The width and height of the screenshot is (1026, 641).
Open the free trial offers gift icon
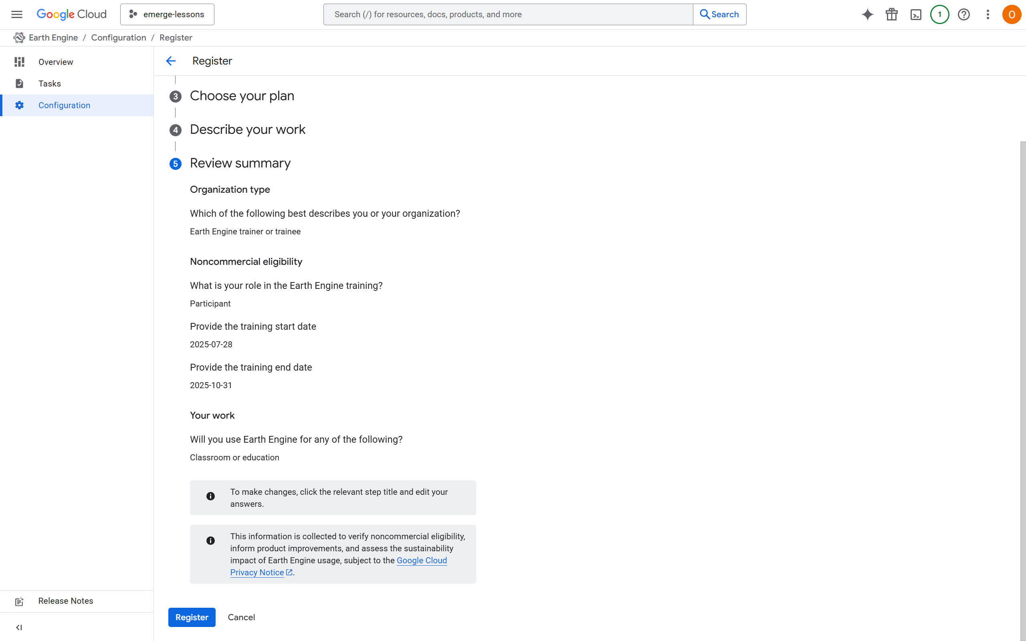click(891, 14)
